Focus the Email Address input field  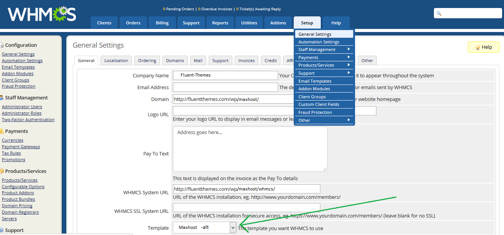tap(226, 87)
